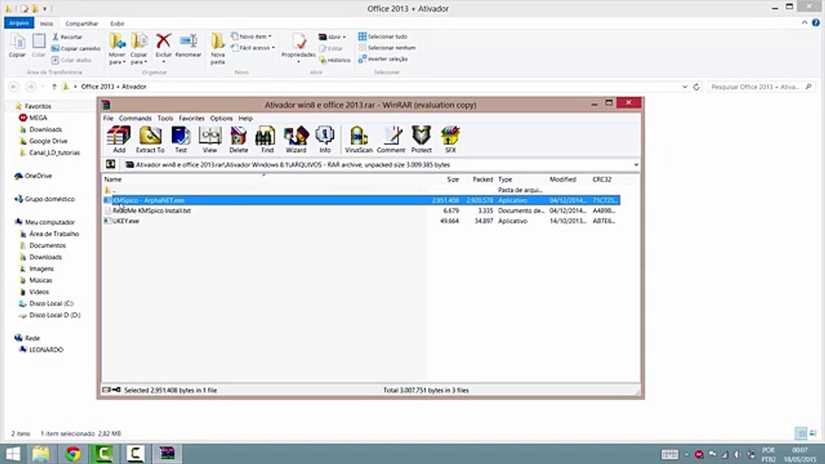Open the WinRAR File menu
Viewport: 825px width, 464px height.
coord(108,119)
